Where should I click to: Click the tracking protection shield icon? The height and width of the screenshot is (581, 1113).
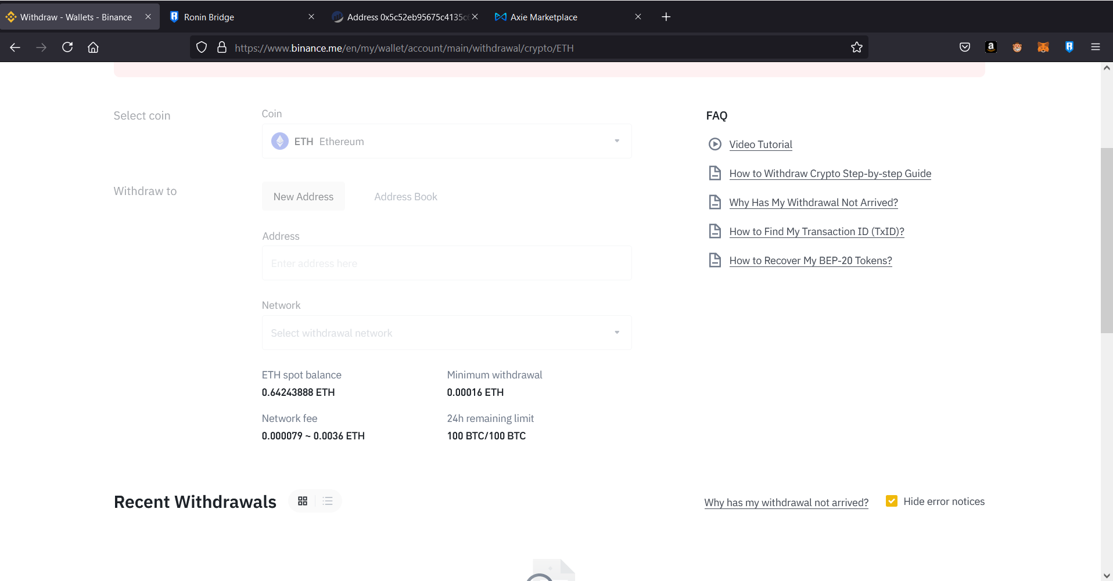[202, 48]
